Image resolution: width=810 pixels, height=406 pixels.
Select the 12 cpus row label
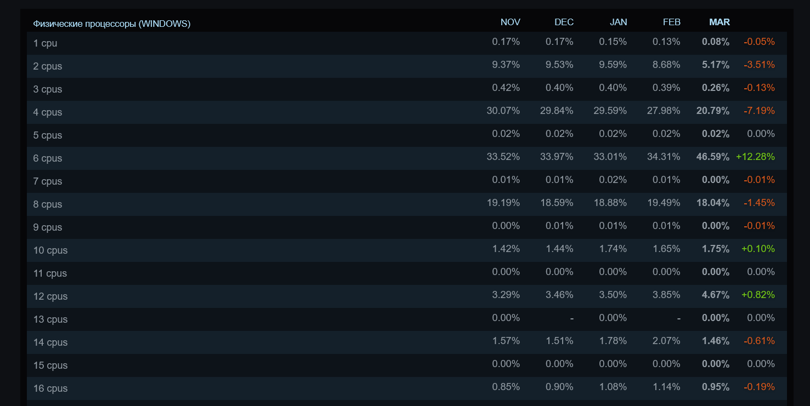coord(50,296)
